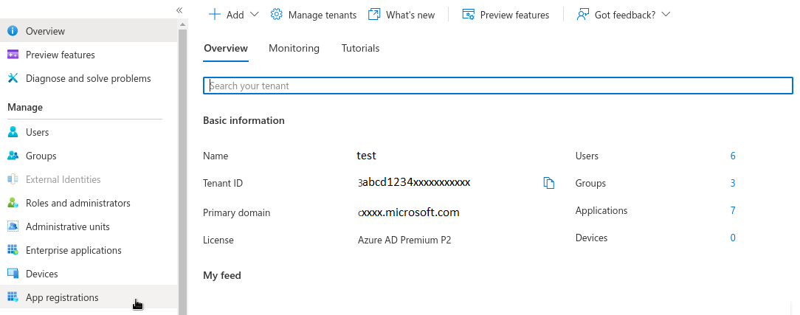Viewport: 800px width, 315px height.
Task: Click the Roles and administrators icon
Action: pos(13,203)
